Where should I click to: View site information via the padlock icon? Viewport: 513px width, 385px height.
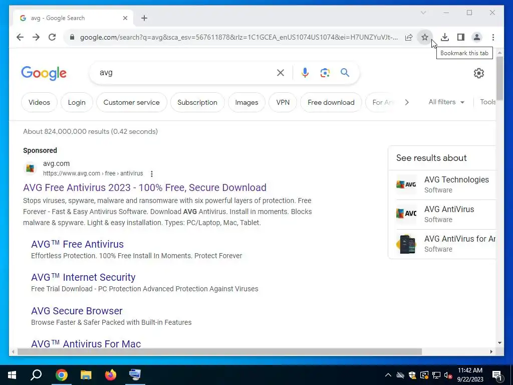72,37
